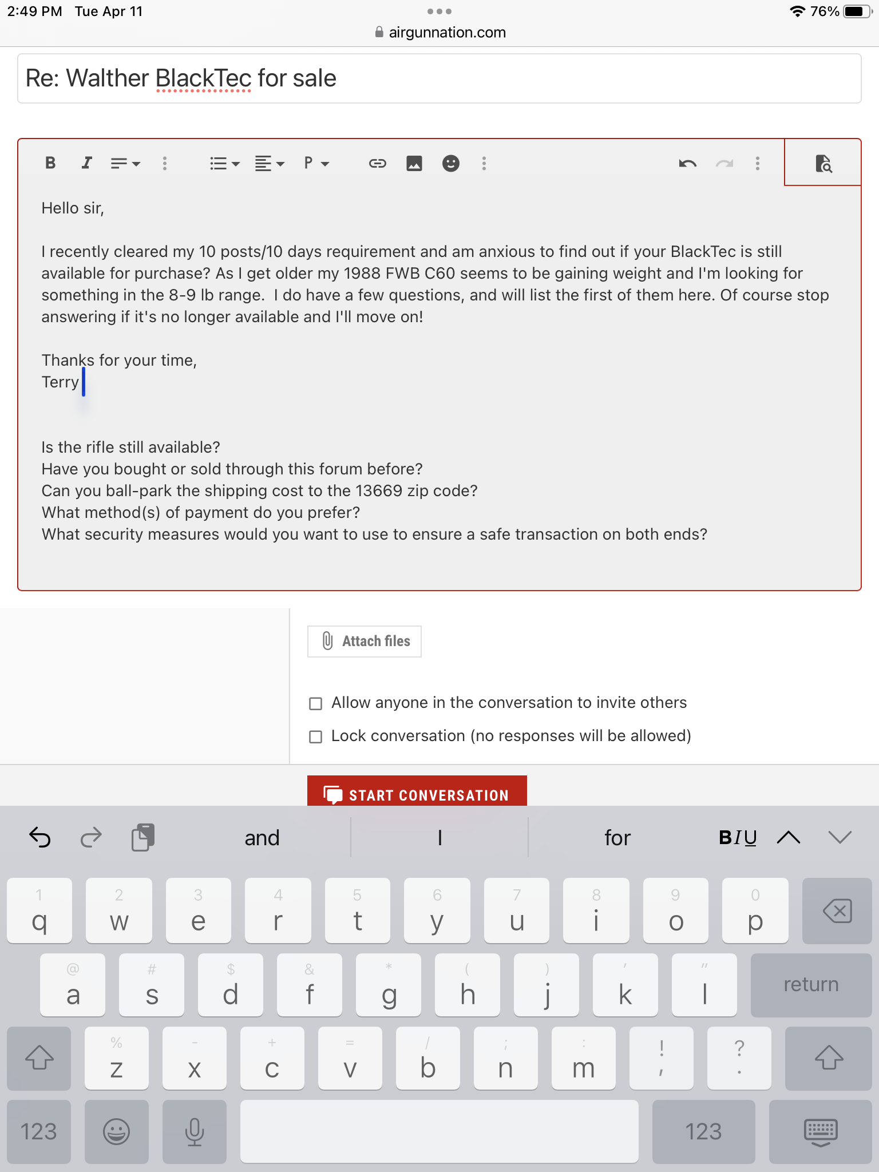Start dictation with microphone key
The image size is (879, 1172).
click(x=195, y=1131)
